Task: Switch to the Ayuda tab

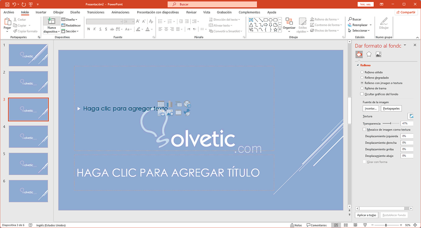Action: 272,12
